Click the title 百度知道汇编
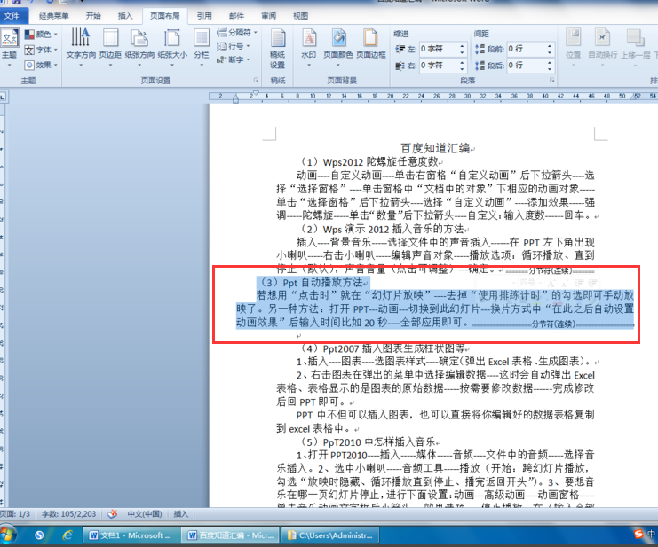This screenshot has height=547, width=658. pyautogui.click(x=435, y=148)
